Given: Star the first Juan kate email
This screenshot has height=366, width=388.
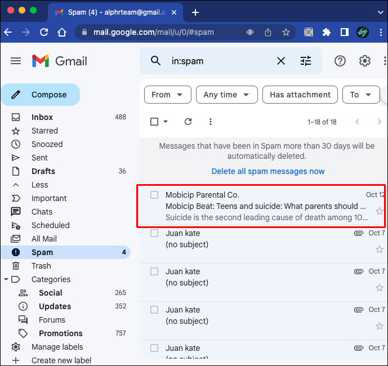Looking at the screenshot, I should click(380, 249).
